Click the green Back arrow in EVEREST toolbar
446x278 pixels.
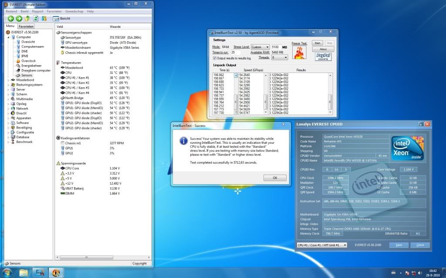tap(11, 19)
